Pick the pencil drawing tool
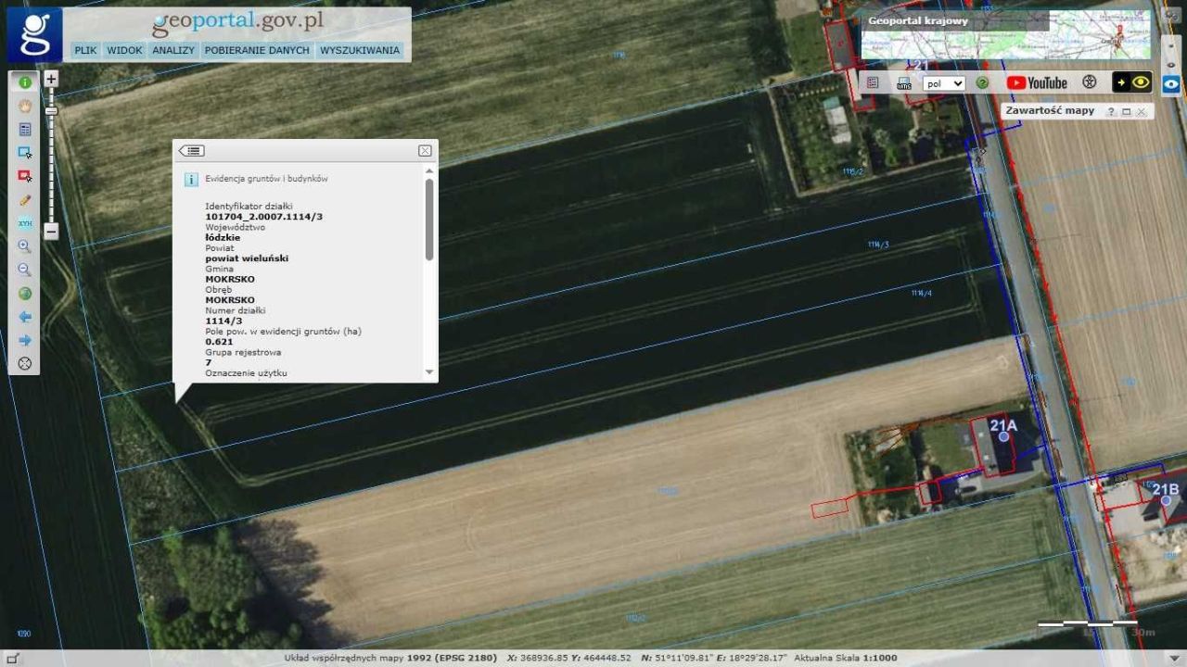The width and height of the screenshot is (1187, 667). point(25,200)
